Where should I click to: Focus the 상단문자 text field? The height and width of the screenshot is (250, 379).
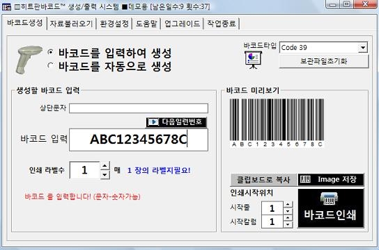(x=139, y=108)
